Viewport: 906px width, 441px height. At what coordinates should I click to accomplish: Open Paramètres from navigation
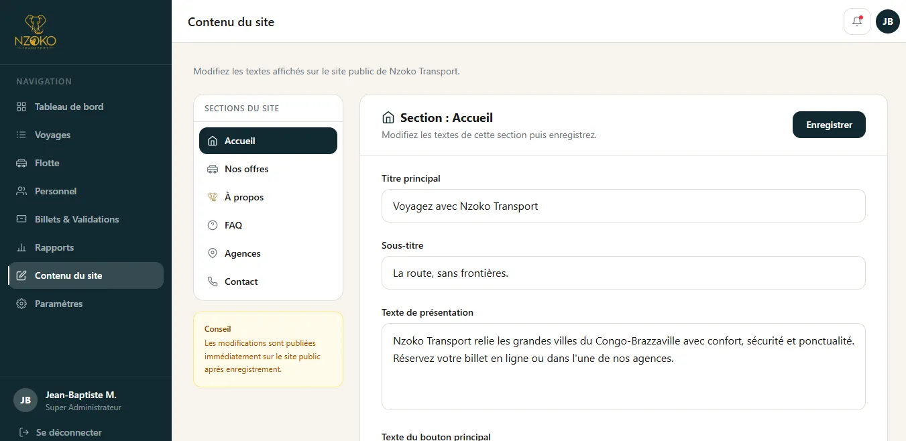tap(86, 304)
